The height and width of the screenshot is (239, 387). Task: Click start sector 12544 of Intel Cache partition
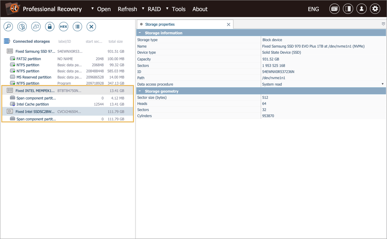point(99,104)
